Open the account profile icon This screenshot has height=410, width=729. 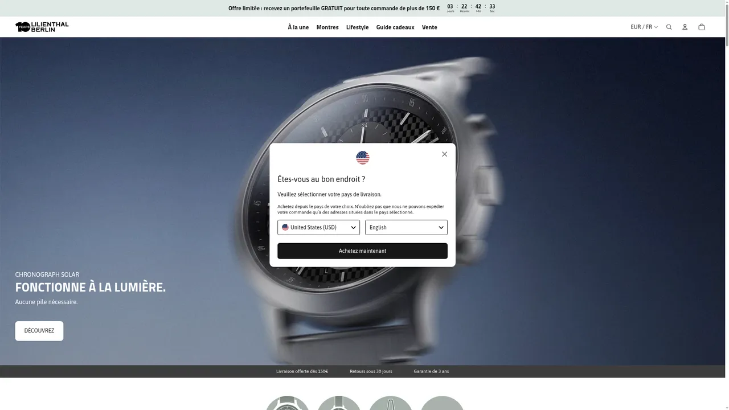tap(685, 27)
